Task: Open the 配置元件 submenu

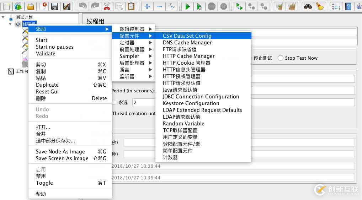Action: (x=134, y=36)
